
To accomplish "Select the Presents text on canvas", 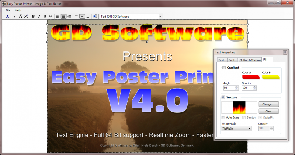I will tap(147, 56).
